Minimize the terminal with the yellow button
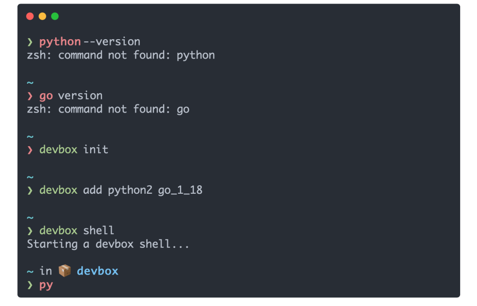This screenshot has height=306, width=477. tap(42, 16)
